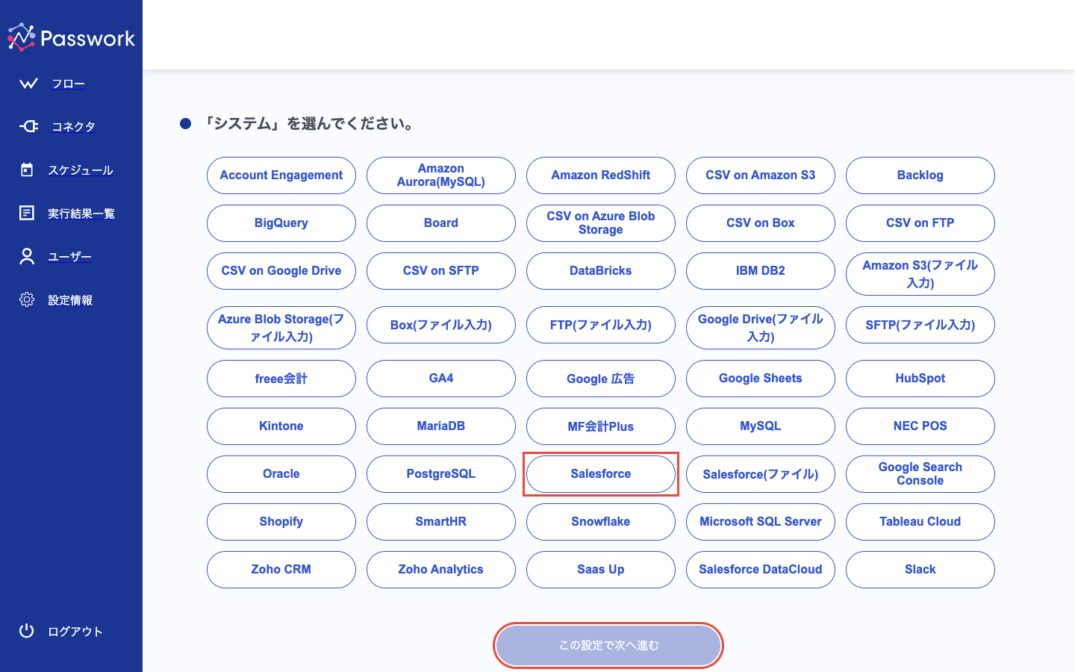
Task: Choose NEC POS
Action: [920, 426]
